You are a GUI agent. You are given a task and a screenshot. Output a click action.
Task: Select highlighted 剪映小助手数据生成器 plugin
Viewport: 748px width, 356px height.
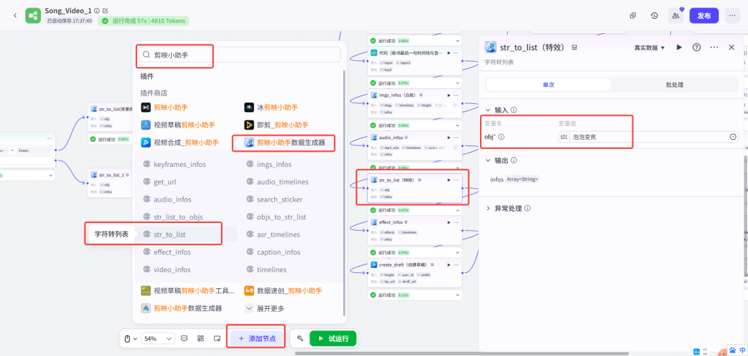pyautogui.click(x=285, y=142)
